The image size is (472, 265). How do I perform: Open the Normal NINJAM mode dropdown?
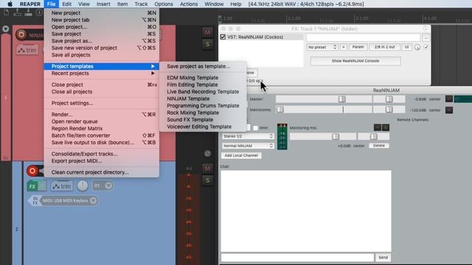click(248, 146)
